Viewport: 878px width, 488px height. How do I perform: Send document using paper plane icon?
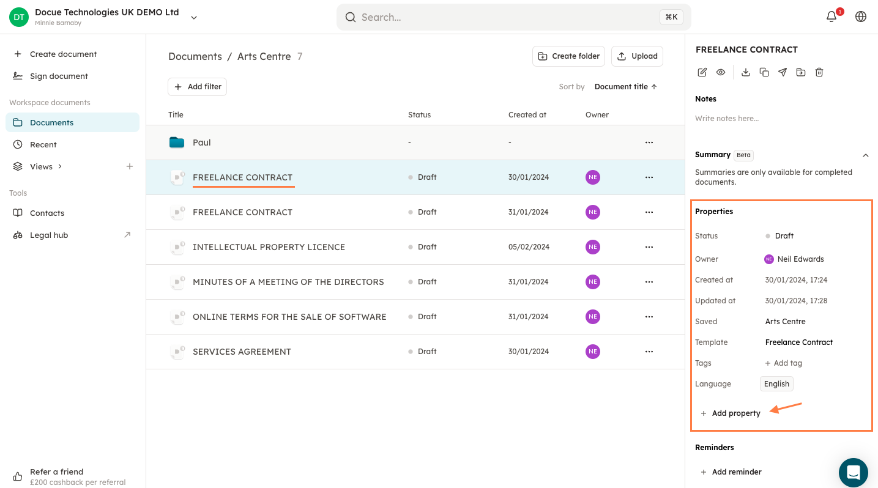pyautogui.click(x=783, y=72)
